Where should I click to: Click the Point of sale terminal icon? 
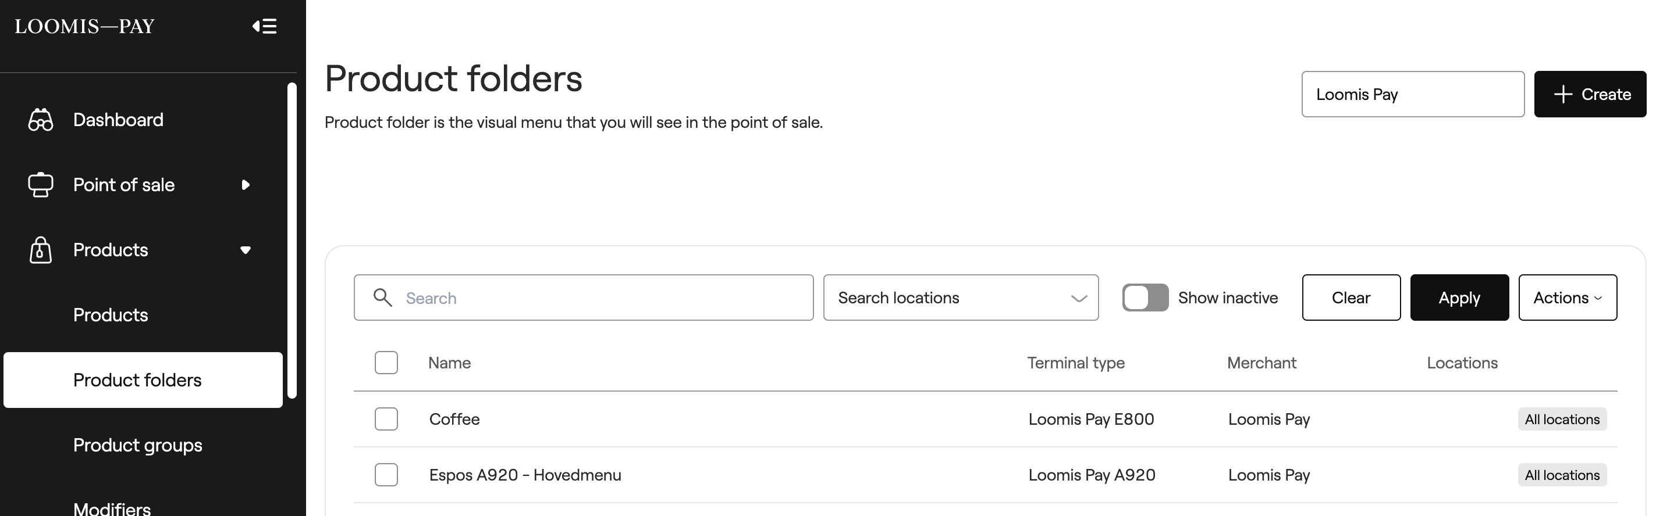pos(41,185)
